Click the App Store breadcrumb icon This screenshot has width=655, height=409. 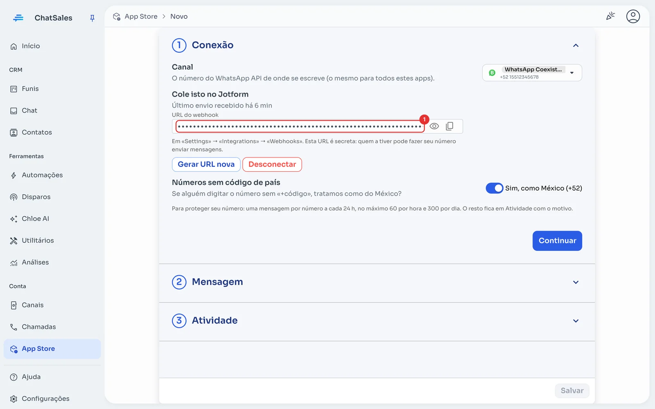tap(117, 16)
